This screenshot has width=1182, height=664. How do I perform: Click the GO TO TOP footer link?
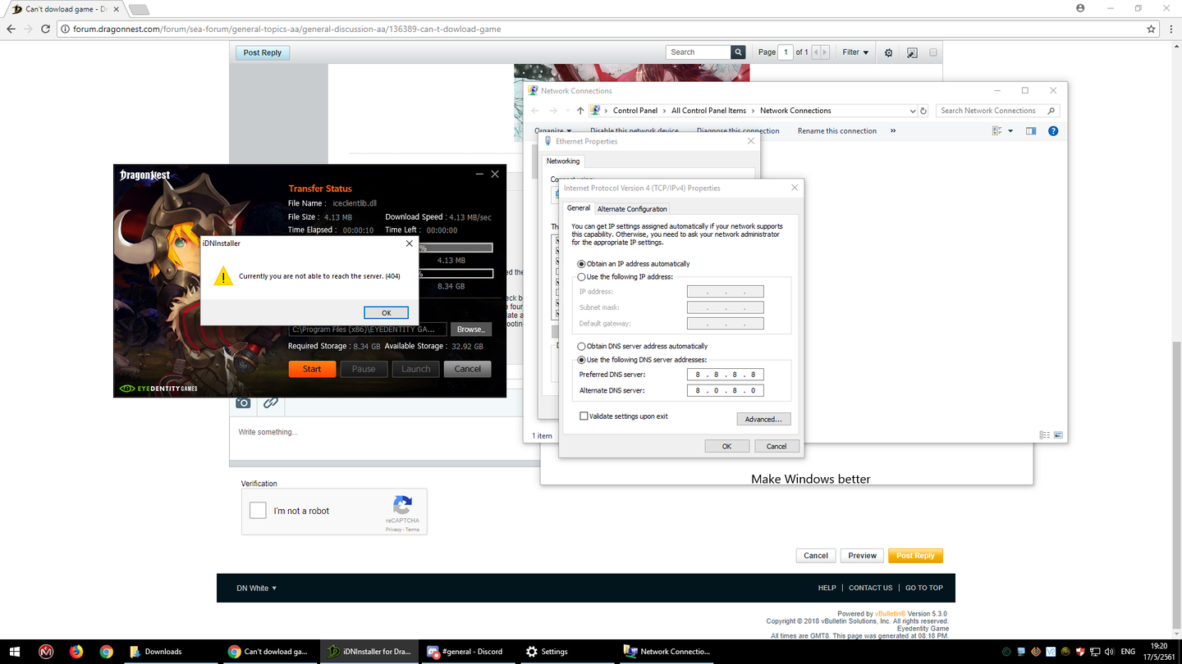click(924, 588)
